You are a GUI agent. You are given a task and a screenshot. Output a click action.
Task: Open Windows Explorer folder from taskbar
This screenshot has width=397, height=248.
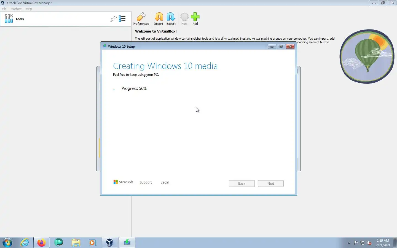76,242
